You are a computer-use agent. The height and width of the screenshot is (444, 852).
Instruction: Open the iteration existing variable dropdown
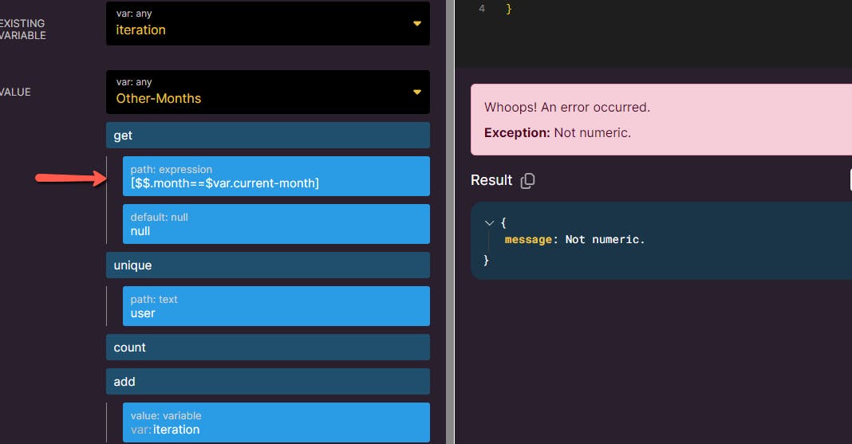(416, 24)
